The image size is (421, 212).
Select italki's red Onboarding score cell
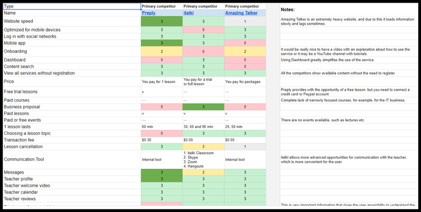[x=203, y=51]
